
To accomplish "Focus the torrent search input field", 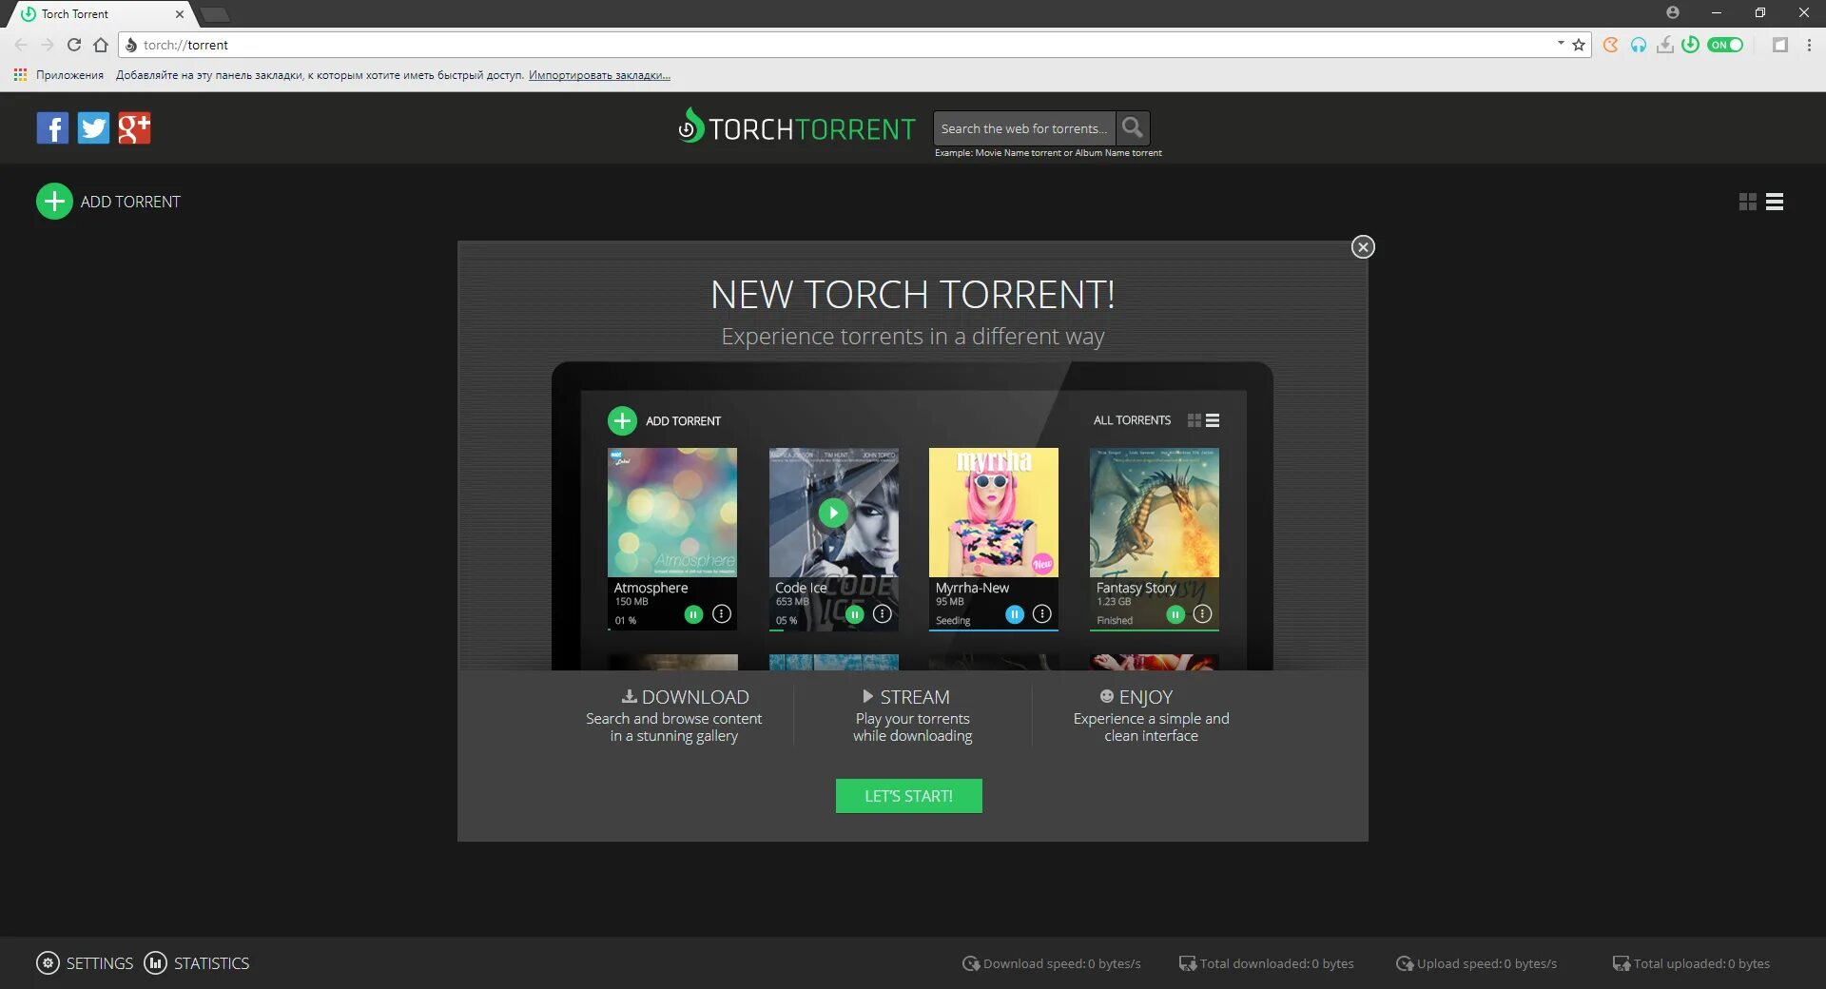I will 1023,127.
